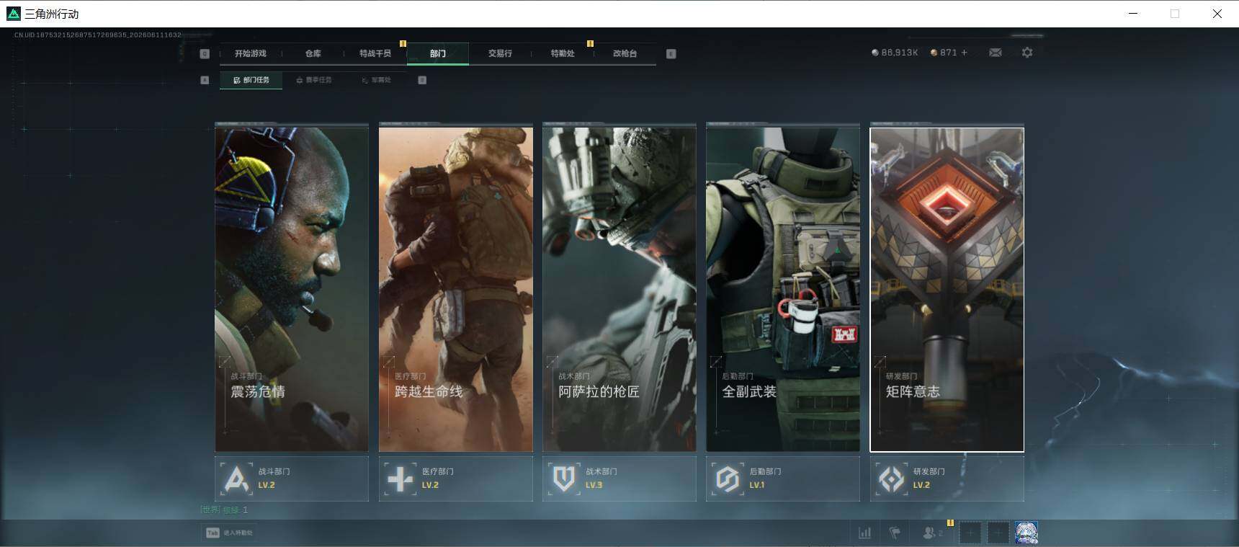Viewport: 1239px width, 547px height.
Task: Click the expand corner icon on 矩阵意志 card
Action: [880, 362]
